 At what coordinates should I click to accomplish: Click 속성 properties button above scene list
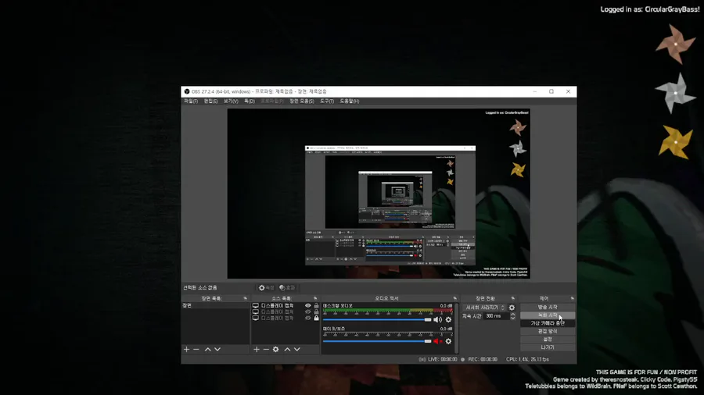click(266, 287)
